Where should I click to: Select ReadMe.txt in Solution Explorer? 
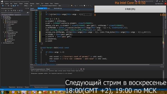click(x=9, y=41)
